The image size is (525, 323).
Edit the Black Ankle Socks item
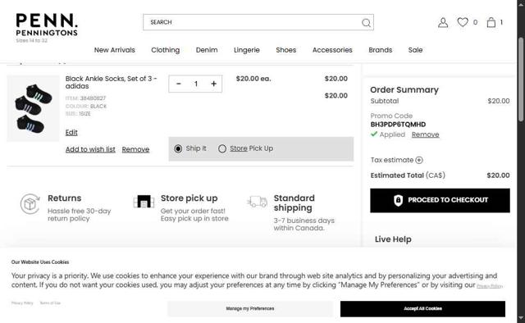coord(71,133)
